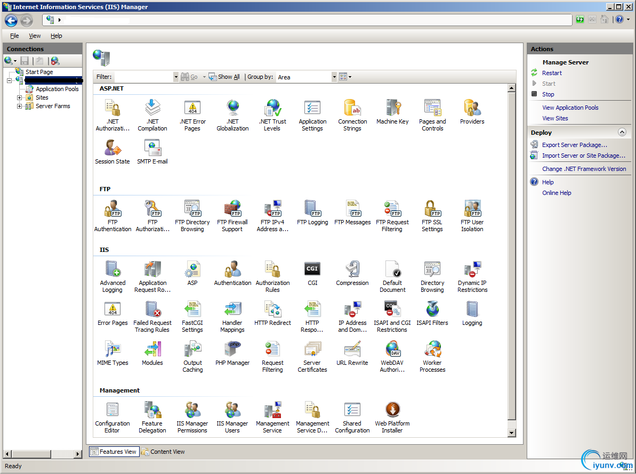Click the Save icon in Connections toolbar

point(25,61)
